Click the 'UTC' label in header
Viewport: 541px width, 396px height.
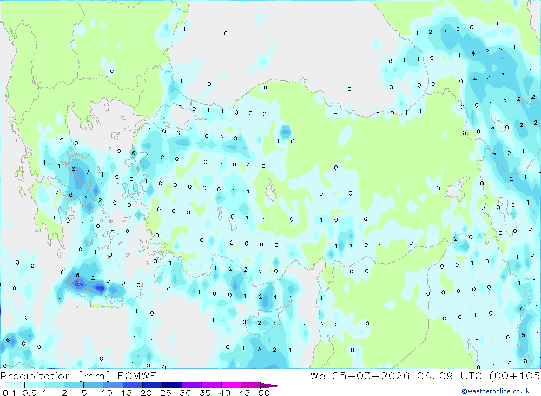point(471,375)
